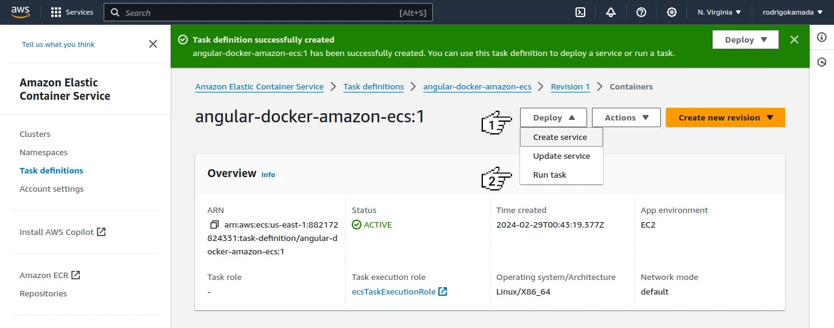Image resolution: width=834 pixels, height=328 pixels.
Task: Click the Info link beside Overview
Action: (268, 175)
